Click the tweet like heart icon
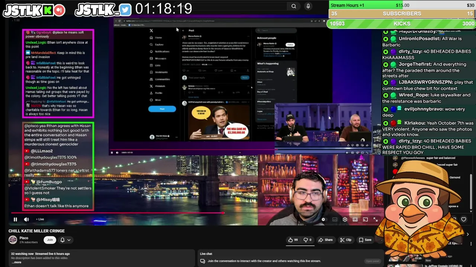This screenshot has width=476, height=267. 216,70
